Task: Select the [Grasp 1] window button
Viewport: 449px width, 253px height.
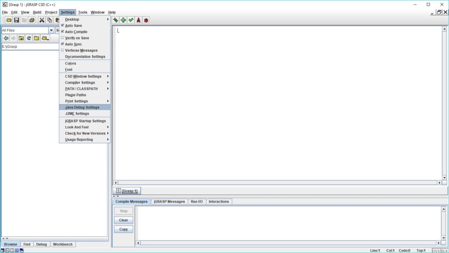Action: pyautogui.click(x=127, y=191)
